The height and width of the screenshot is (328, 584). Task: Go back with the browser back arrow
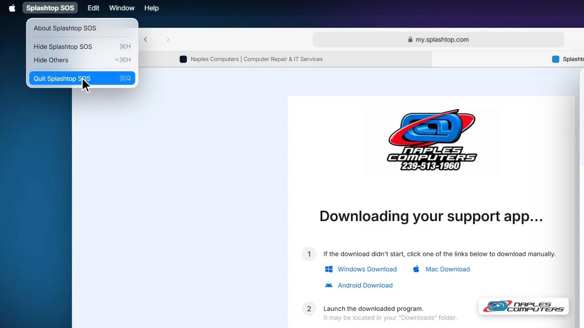click(x=146, y=39)
